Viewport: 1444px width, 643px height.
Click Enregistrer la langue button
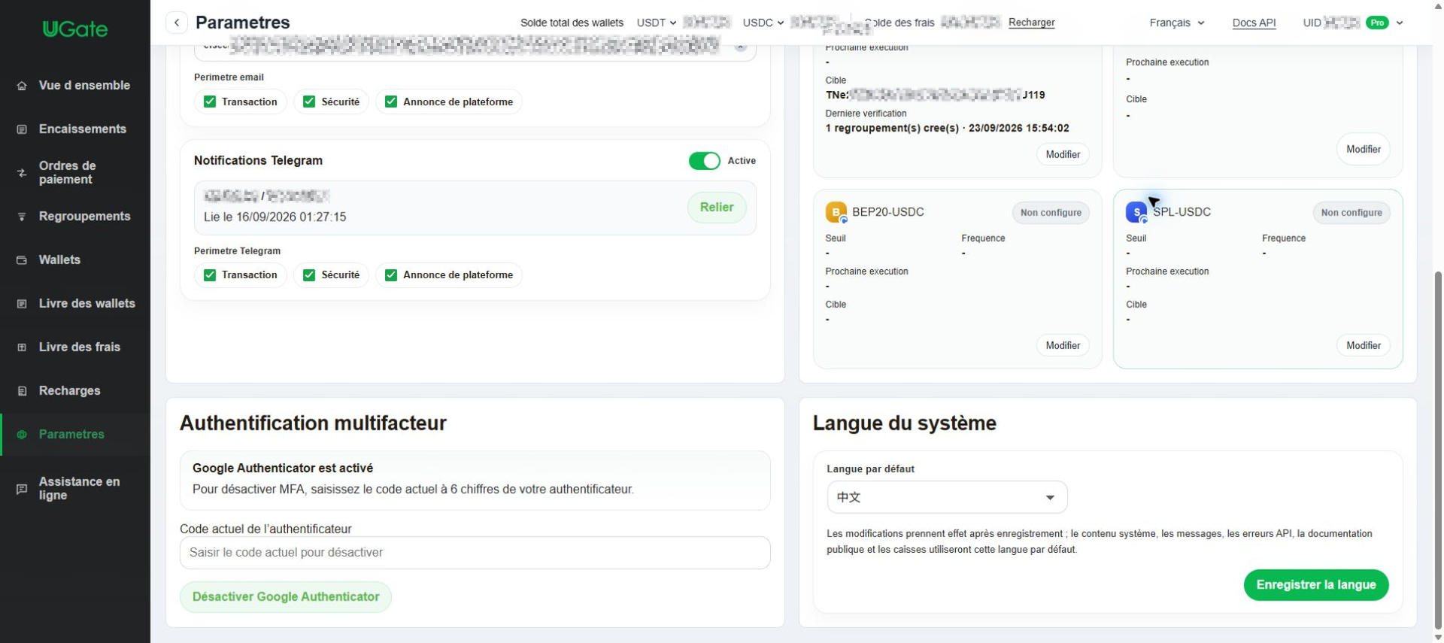[1316, 585]
